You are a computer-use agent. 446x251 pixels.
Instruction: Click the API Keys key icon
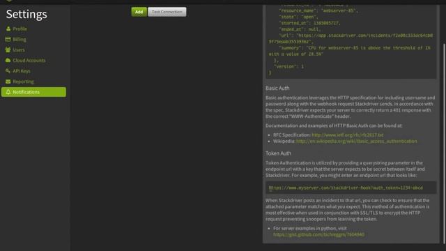click(x=8, y=71)
